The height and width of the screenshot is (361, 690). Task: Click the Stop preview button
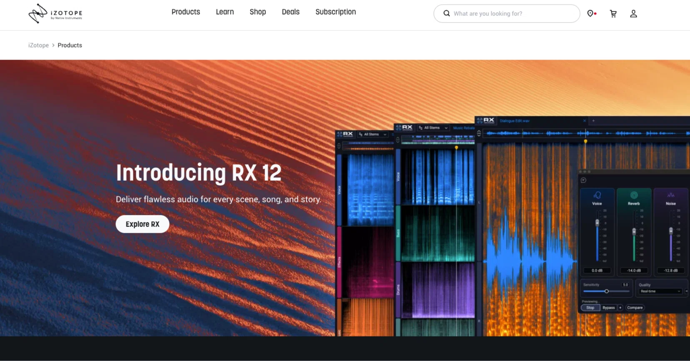click(590, 308)
